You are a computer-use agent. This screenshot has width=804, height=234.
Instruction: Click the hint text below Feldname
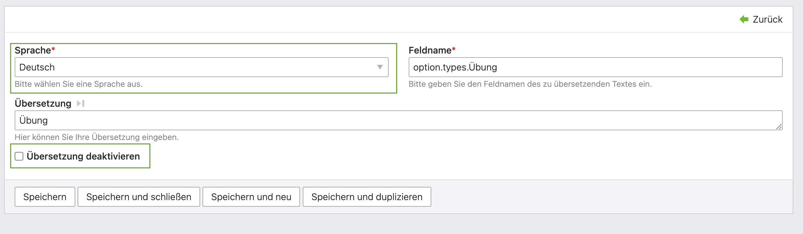coord(530,84)
